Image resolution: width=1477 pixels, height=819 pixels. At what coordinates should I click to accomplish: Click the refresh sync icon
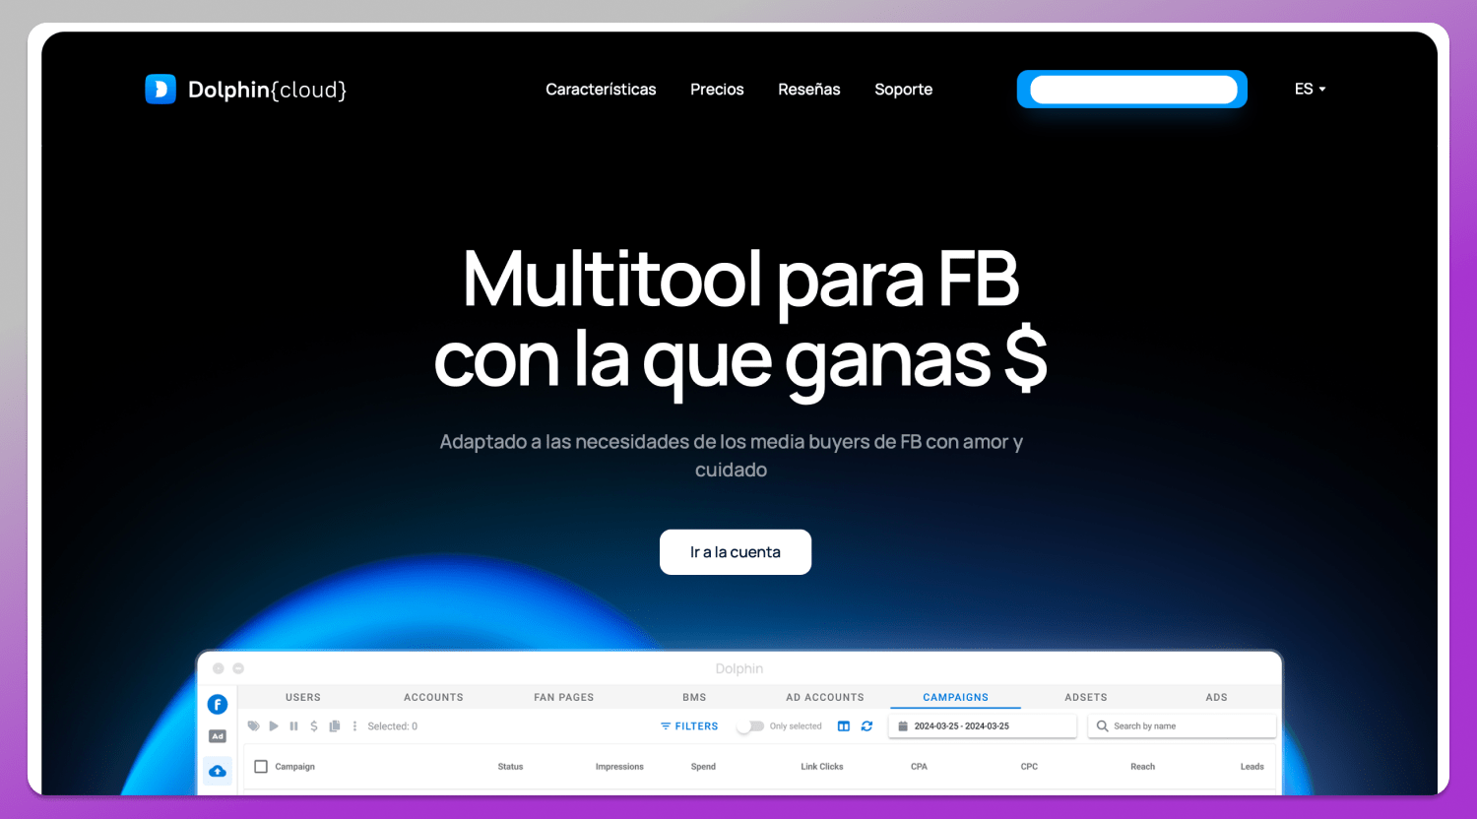click(867, 726)
